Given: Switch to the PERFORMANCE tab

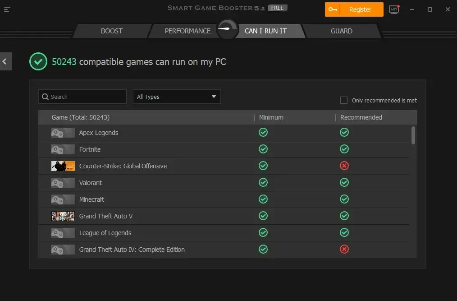Looking at the screenshot, I should click(x=187, y=31).
